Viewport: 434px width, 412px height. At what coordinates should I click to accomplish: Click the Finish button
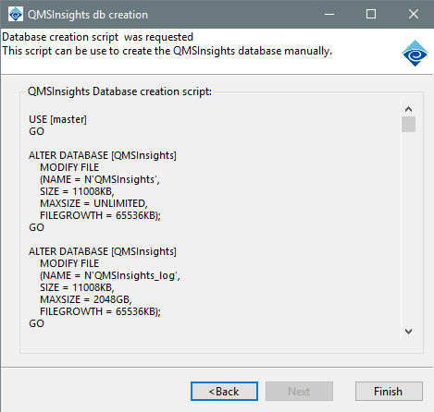389,392
